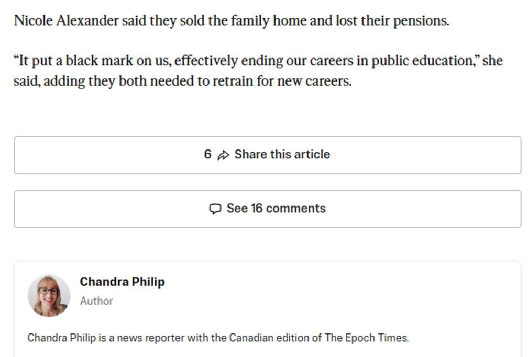Click the quote starting "It put a black mark"

point(258,71)
